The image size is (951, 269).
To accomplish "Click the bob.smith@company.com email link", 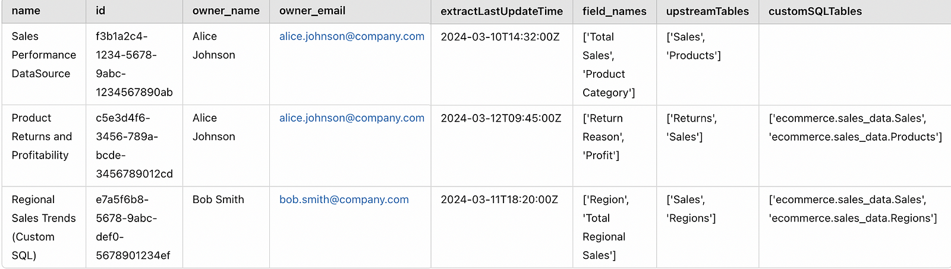I will tap(344, 200).
